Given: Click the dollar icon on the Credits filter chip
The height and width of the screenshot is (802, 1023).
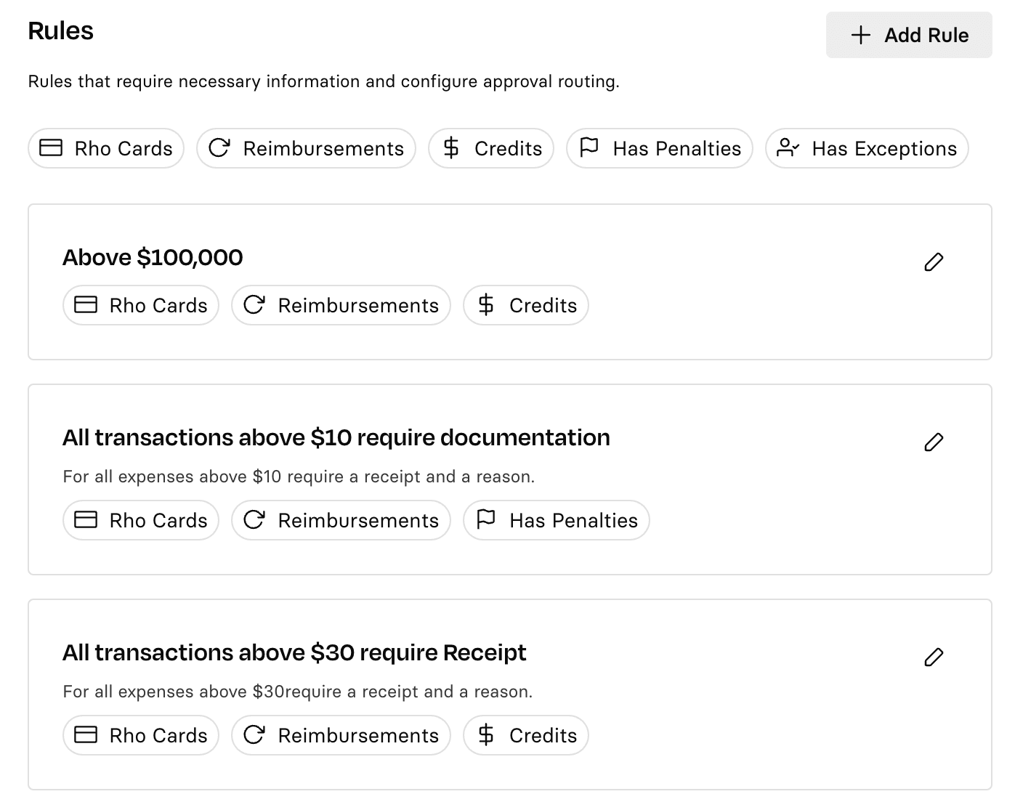Looking at the screenshot, I should pyautogui.click(x=451, y=148).
